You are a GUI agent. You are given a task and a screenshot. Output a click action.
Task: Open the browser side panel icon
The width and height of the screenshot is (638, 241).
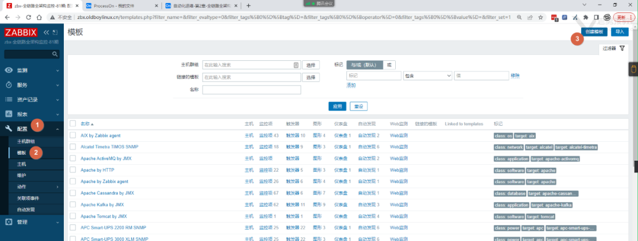(597, 18)
